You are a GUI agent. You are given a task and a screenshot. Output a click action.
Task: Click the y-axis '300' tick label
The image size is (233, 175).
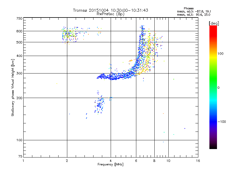click(x=19, y=73)
